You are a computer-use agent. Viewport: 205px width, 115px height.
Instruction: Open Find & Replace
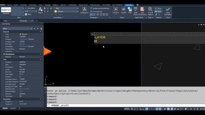tap(150, 11)
